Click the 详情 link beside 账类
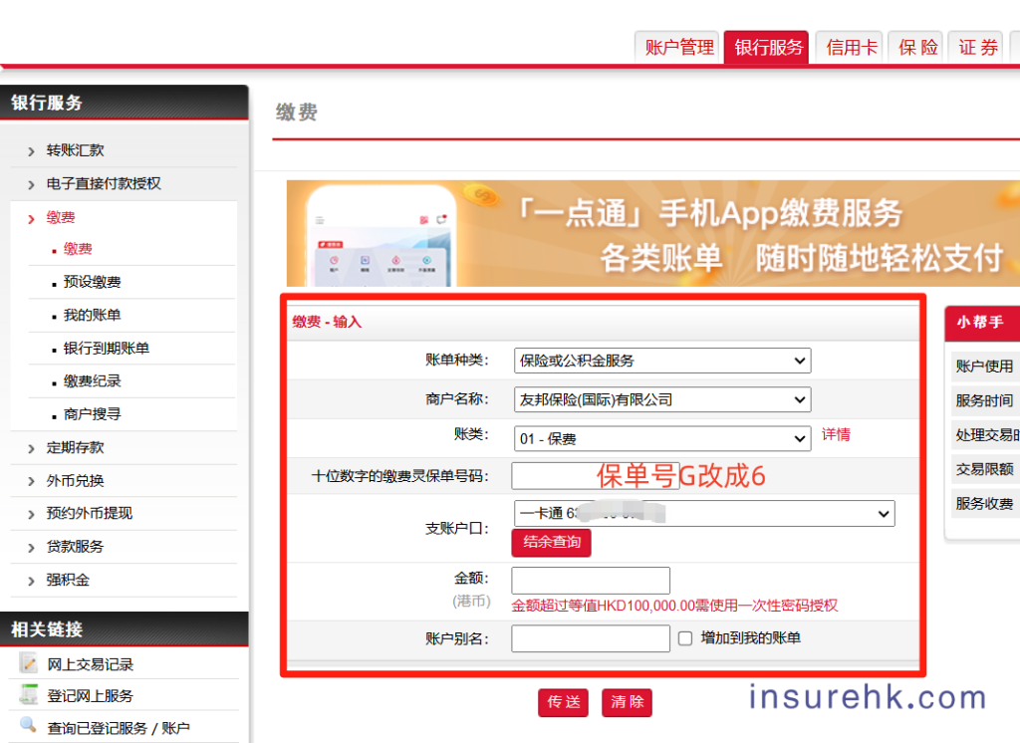Image resolution: width=1020 pixels, height=743 pixels. point(836,434)
